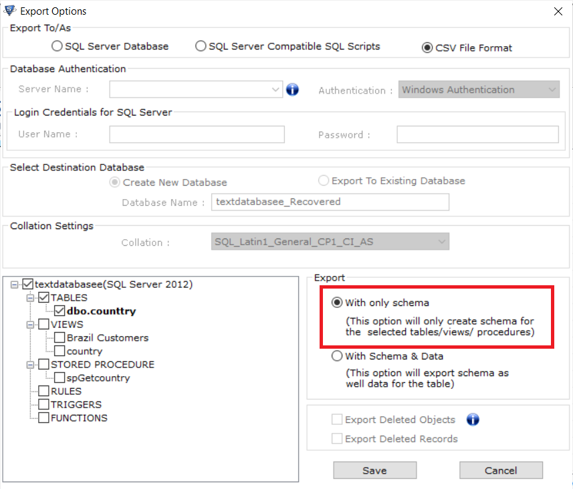Open the Authentication dropdown

[x=552, y=90]
